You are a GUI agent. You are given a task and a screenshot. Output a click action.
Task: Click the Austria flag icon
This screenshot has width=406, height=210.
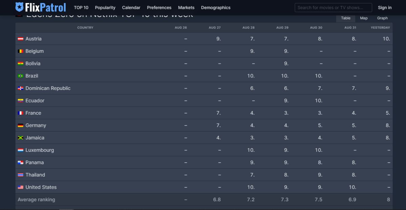[20, 39]
